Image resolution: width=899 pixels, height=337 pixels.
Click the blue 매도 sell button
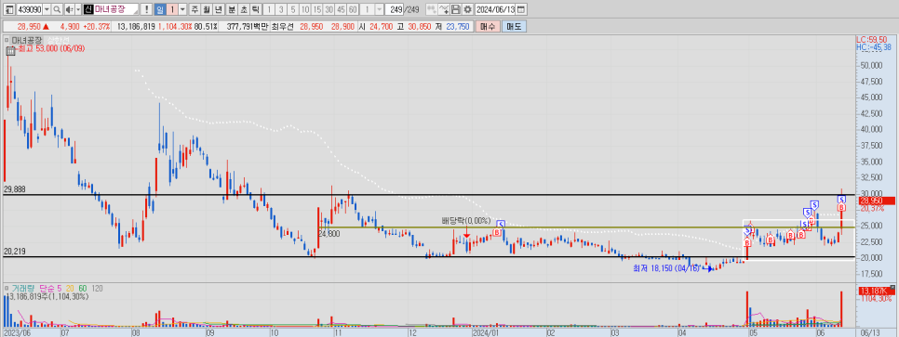(x=515, y=26)
